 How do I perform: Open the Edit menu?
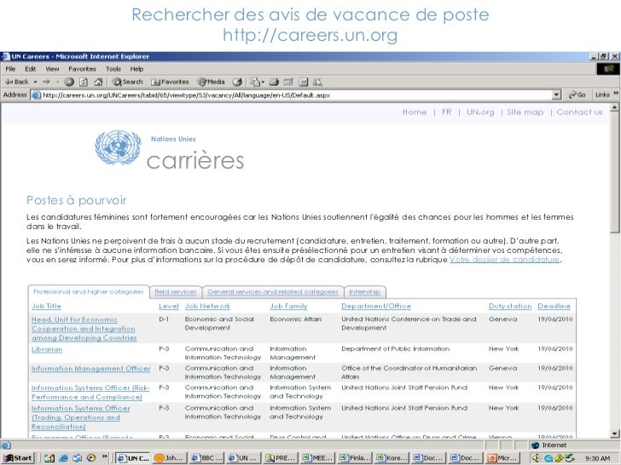click(x=31, y=69)
